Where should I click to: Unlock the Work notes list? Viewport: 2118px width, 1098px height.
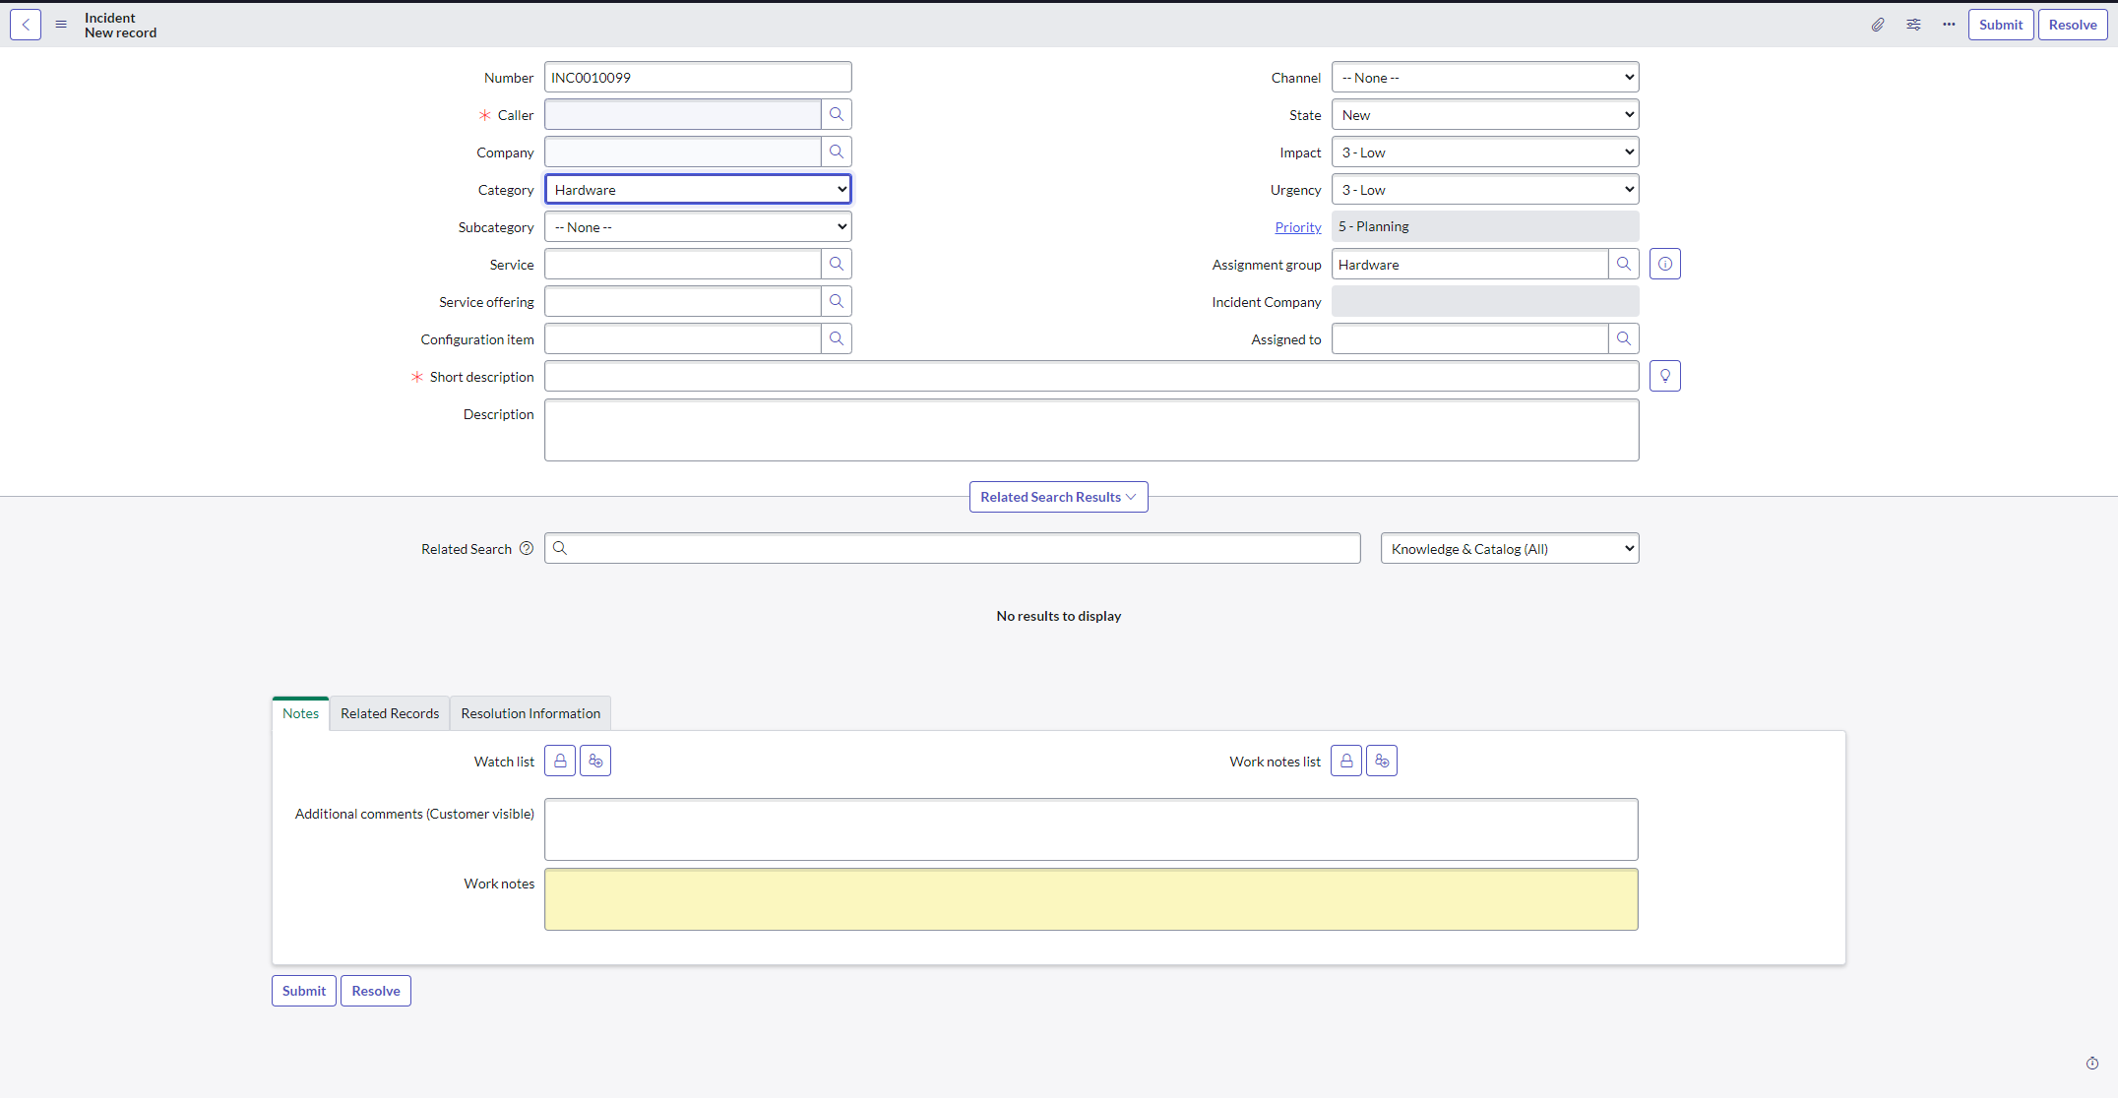(1345, 761)
